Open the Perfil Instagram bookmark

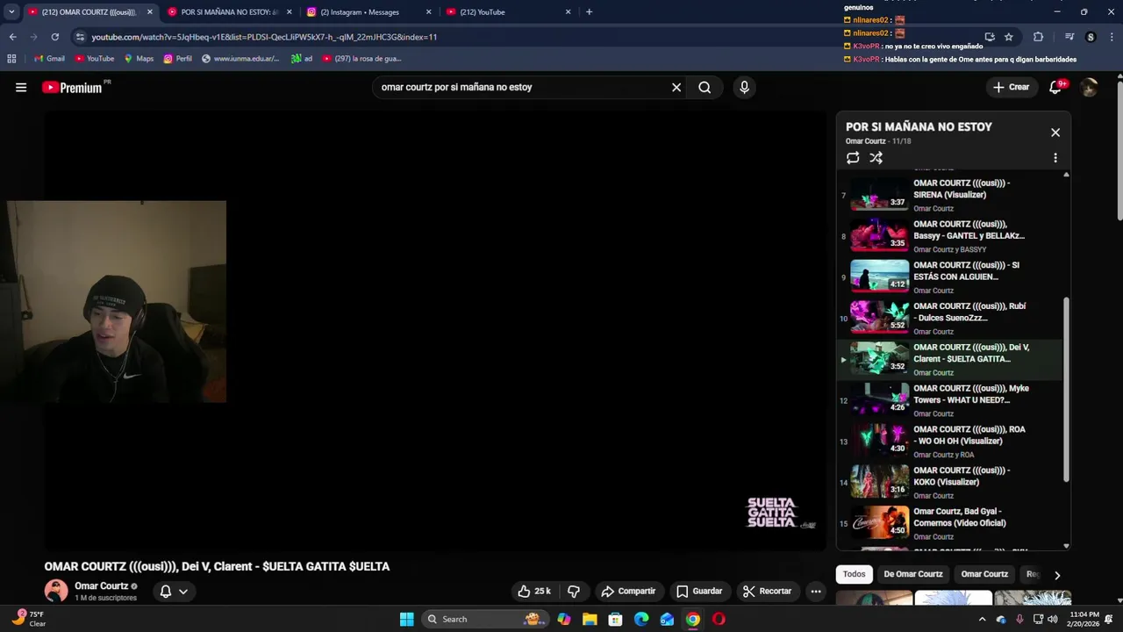(177, 59)
